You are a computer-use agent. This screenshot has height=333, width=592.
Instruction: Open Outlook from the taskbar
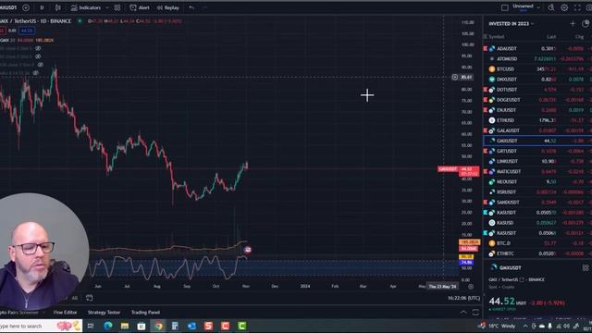pos(191,326)
